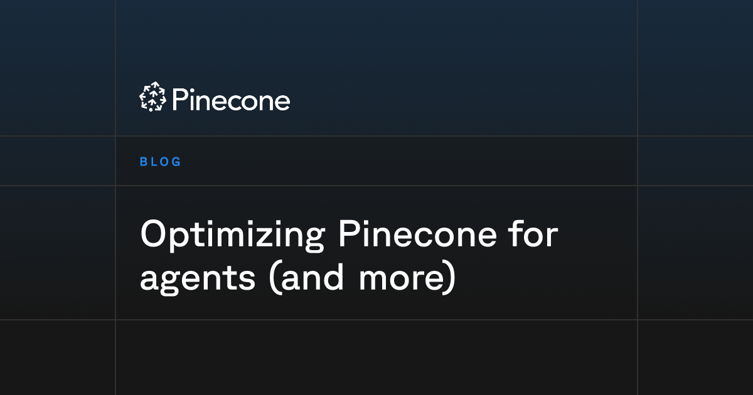The width and height of the screenshot is (753, 395).
Task: Open the BLOG category label
Action: pyautogui.click(x=161, y=162)
